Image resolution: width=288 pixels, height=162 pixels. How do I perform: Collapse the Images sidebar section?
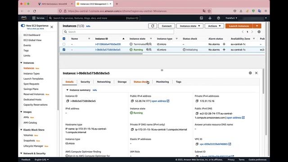[21, 112]
